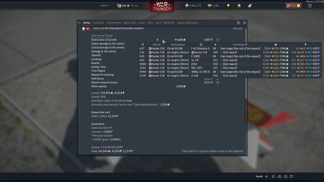Viewport: 324px width, 182px height.
Task: Click the Other awards row label
Action: (99, 86)
